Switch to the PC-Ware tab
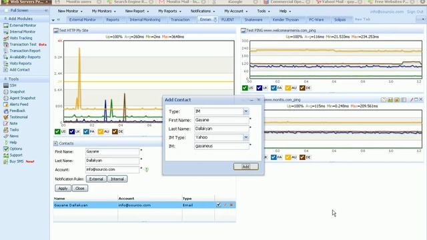Image resolution: width=427 pixels, height=240 pixels. click(x=316, y=19)
